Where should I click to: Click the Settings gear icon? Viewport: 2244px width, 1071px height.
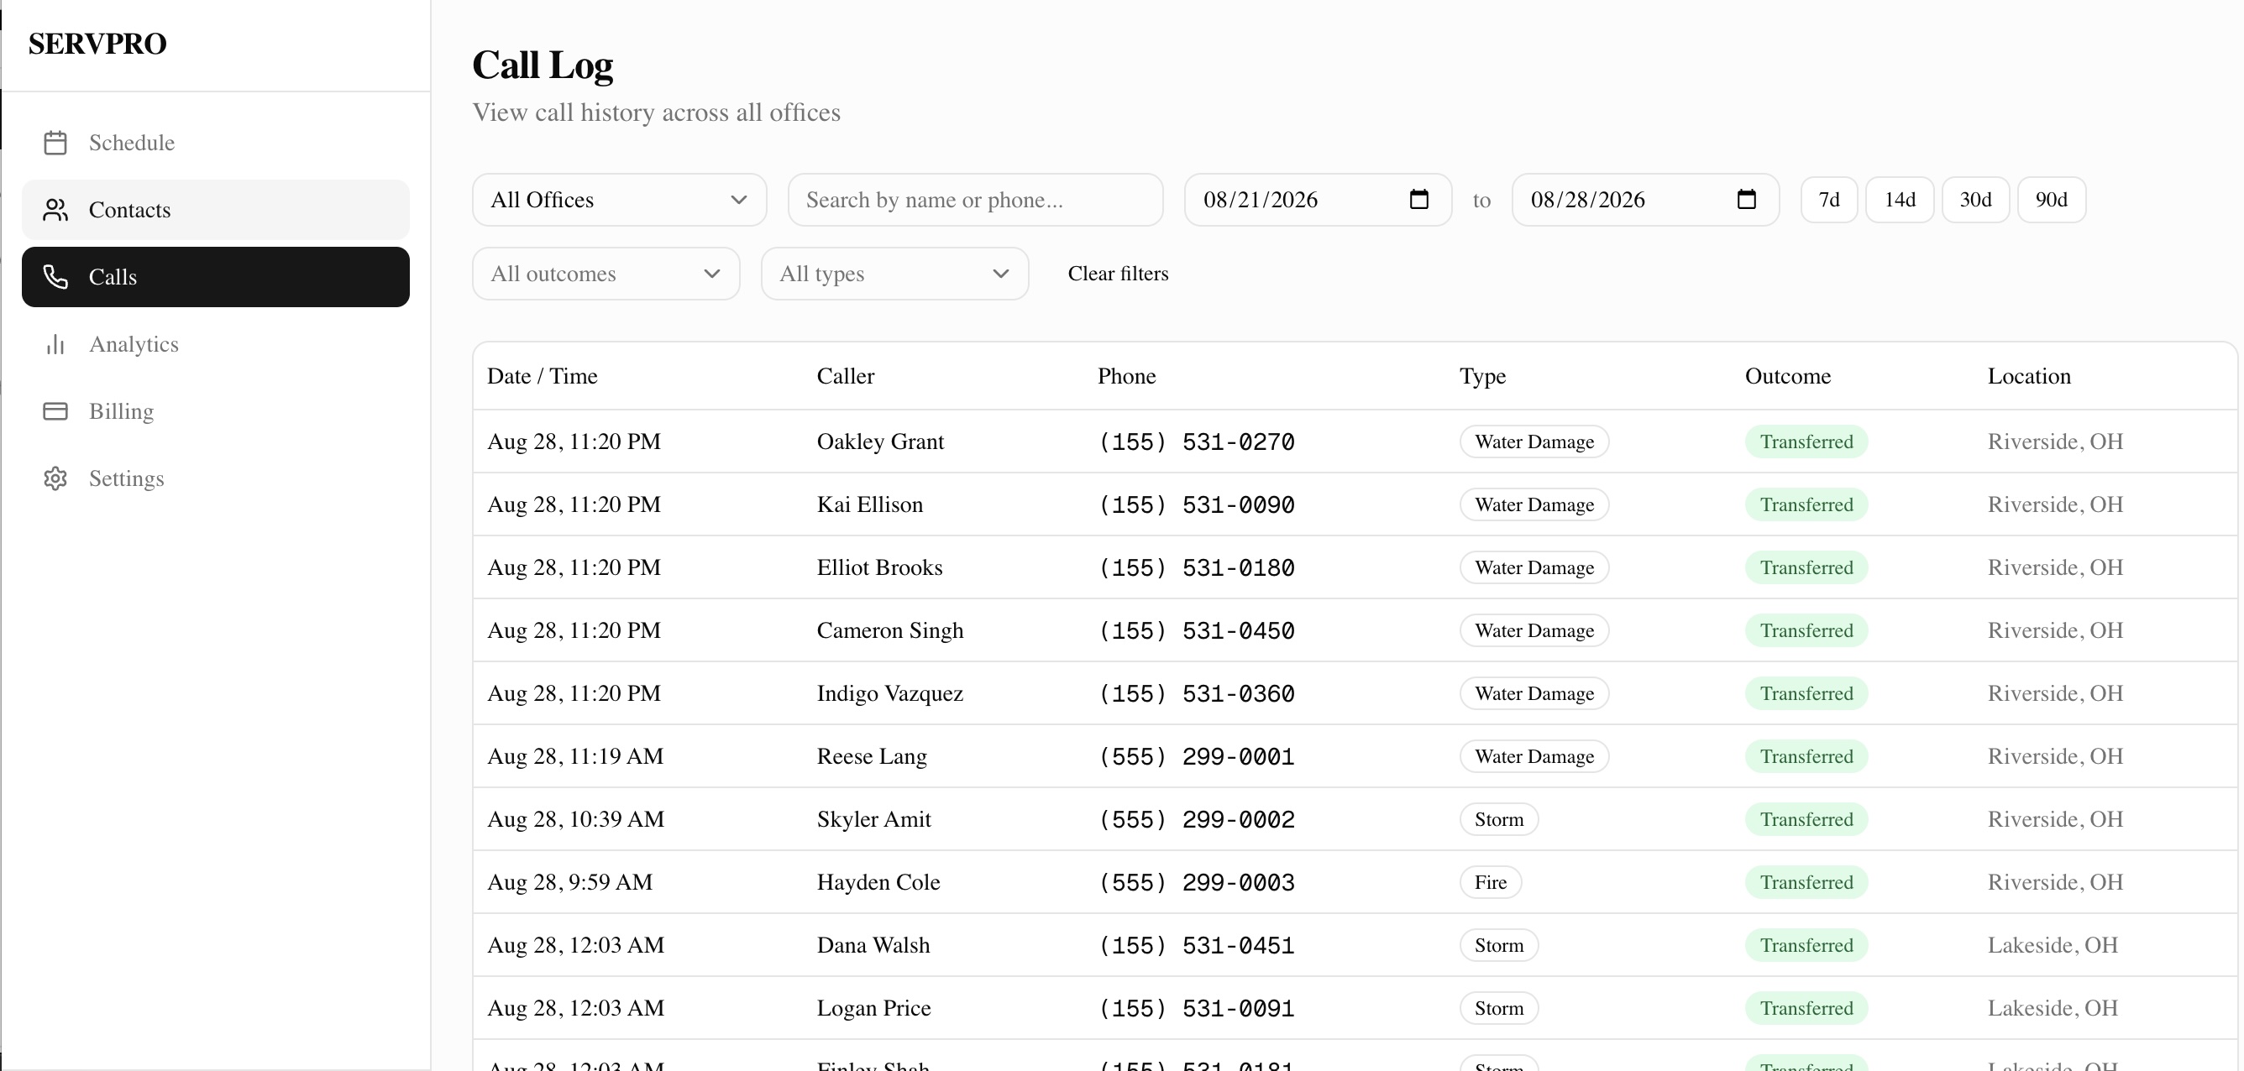55,478
